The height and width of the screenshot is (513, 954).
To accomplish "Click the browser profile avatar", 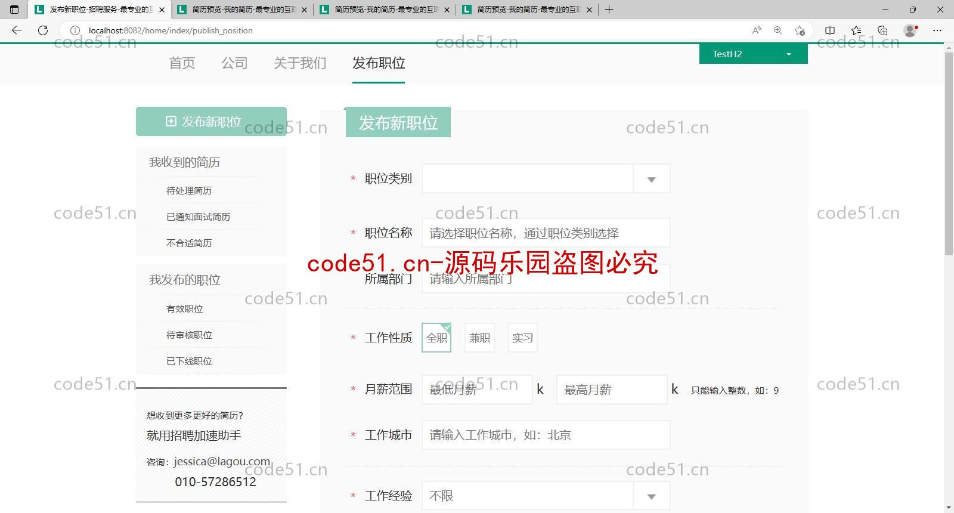I will point(910,30).
